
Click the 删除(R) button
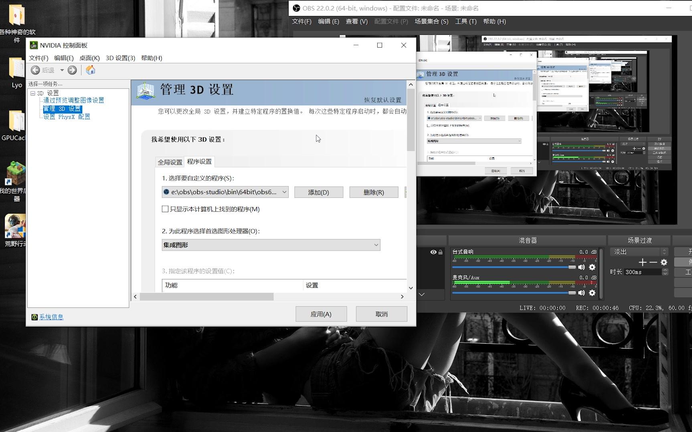pos(374,192)
